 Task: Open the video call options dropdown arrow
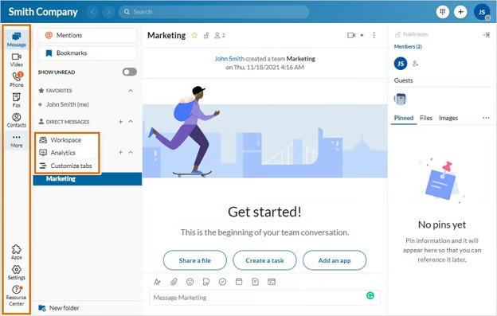coord(362,36)
